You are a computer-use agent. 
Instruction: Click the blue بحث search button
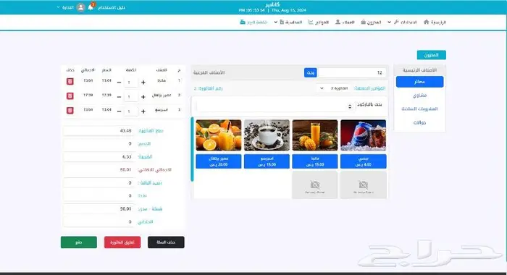click(x=311, y=72)
